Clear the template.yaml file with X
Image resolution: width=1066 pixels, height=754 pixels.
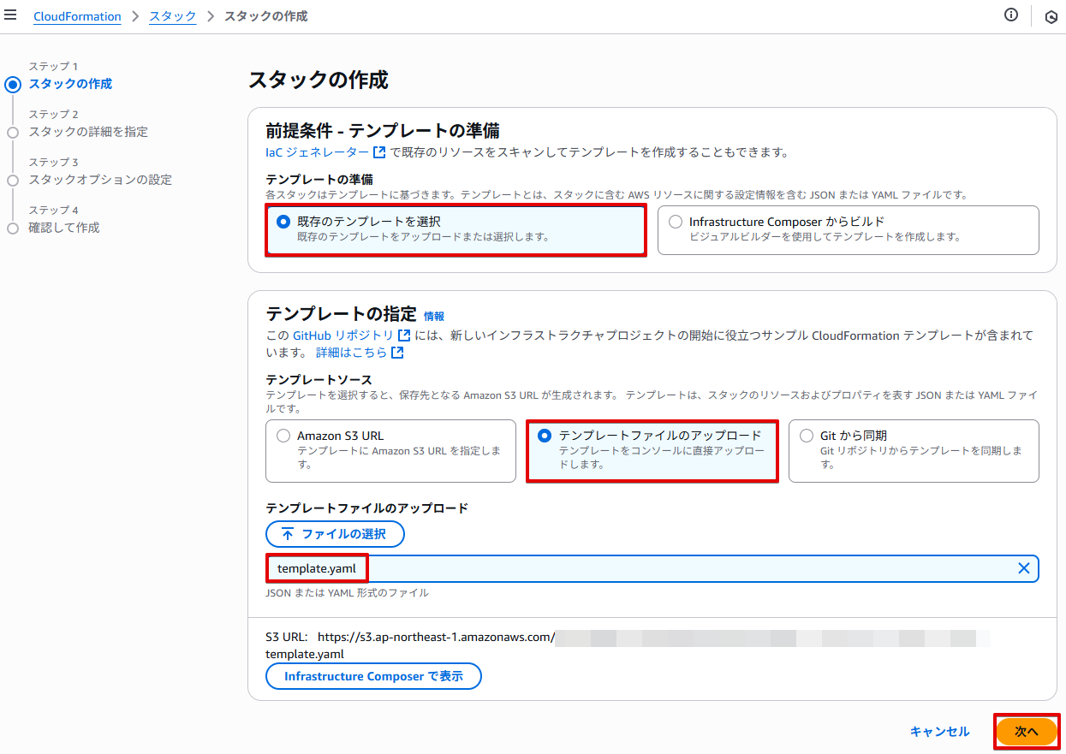coord(1023,568)
